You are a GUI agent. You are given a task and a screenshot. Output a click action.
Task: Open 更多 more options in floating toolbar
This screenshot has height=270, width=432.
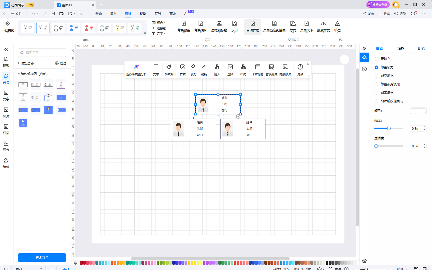click(300, 70)
